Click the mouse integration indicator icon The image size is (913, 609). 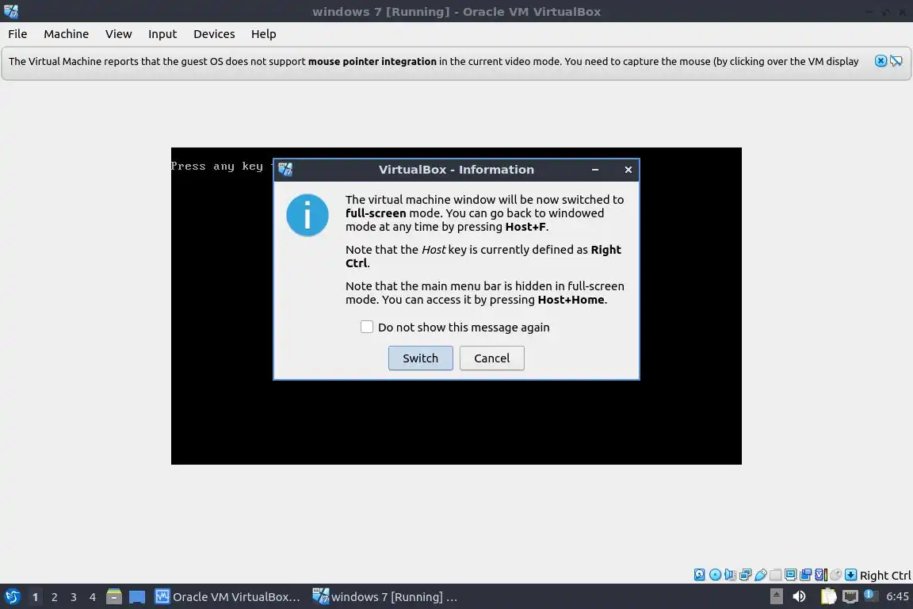click(x=836, y=575)
